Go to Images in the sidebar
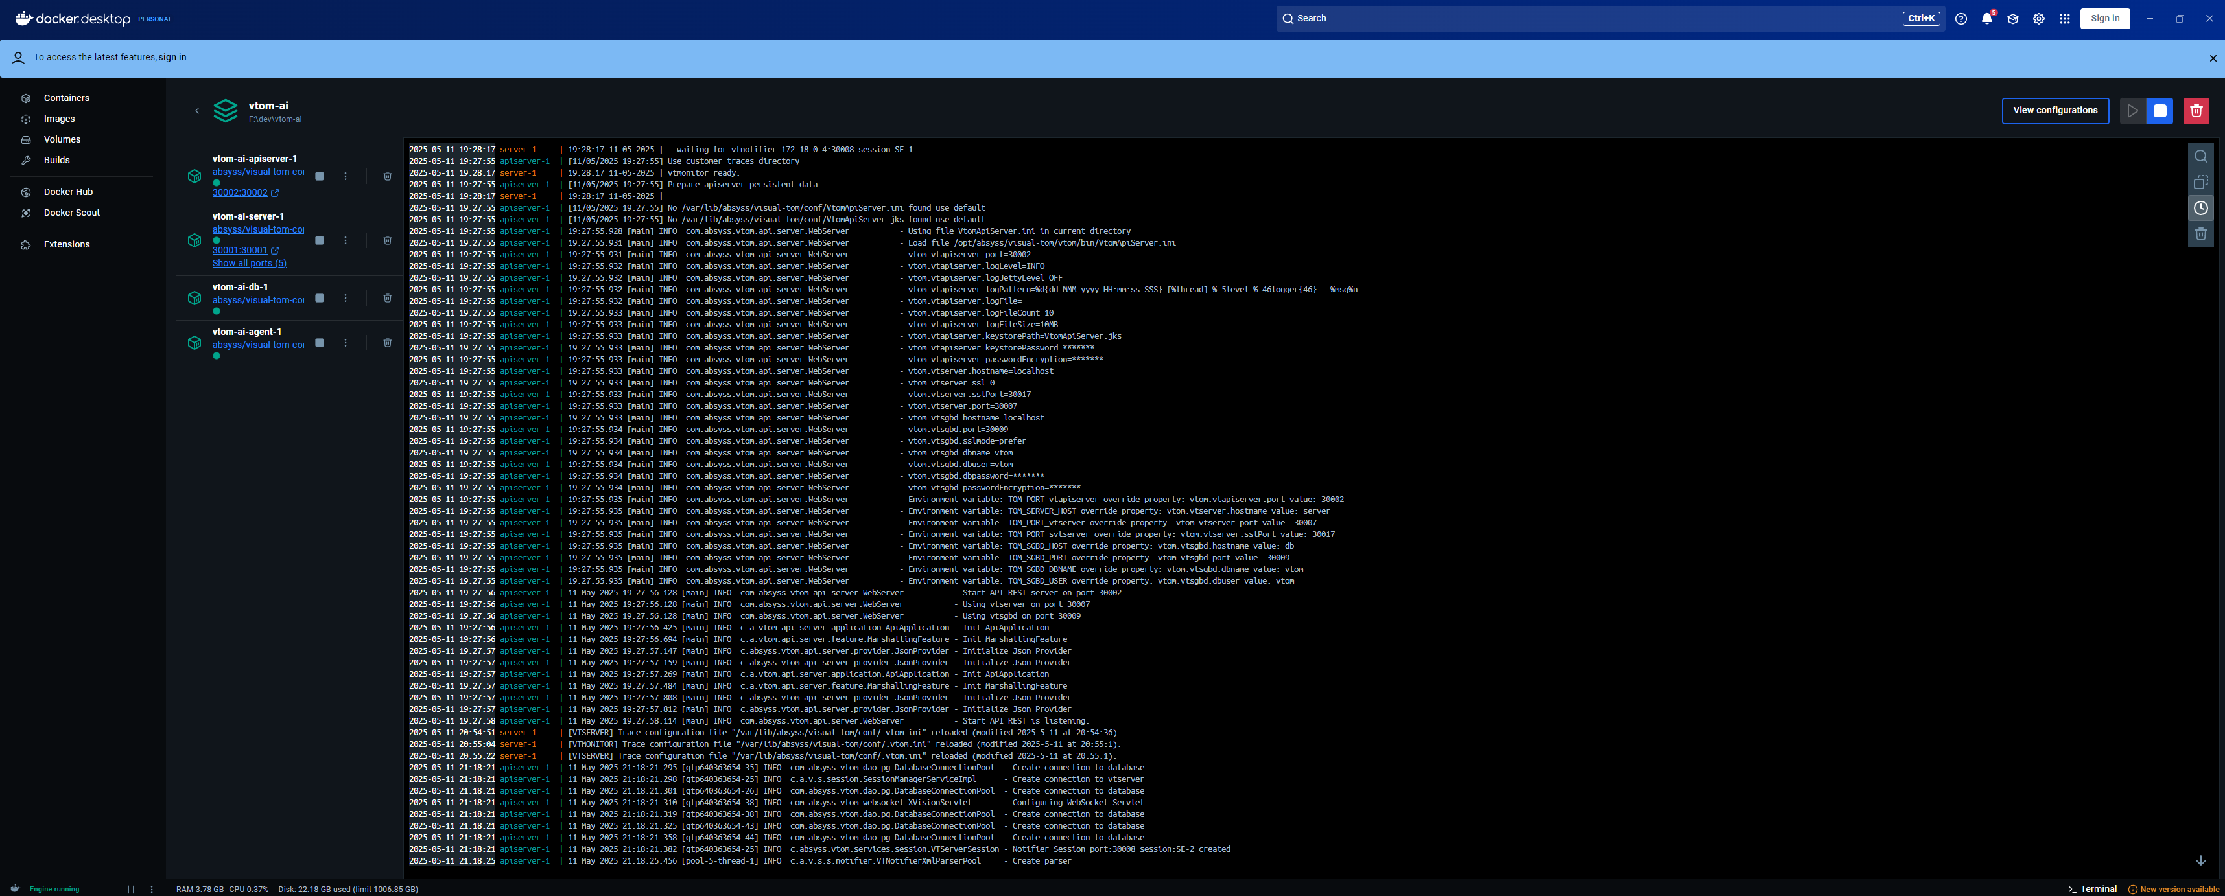Screen dimensions: 2225x896 click(x=59, y=119)
